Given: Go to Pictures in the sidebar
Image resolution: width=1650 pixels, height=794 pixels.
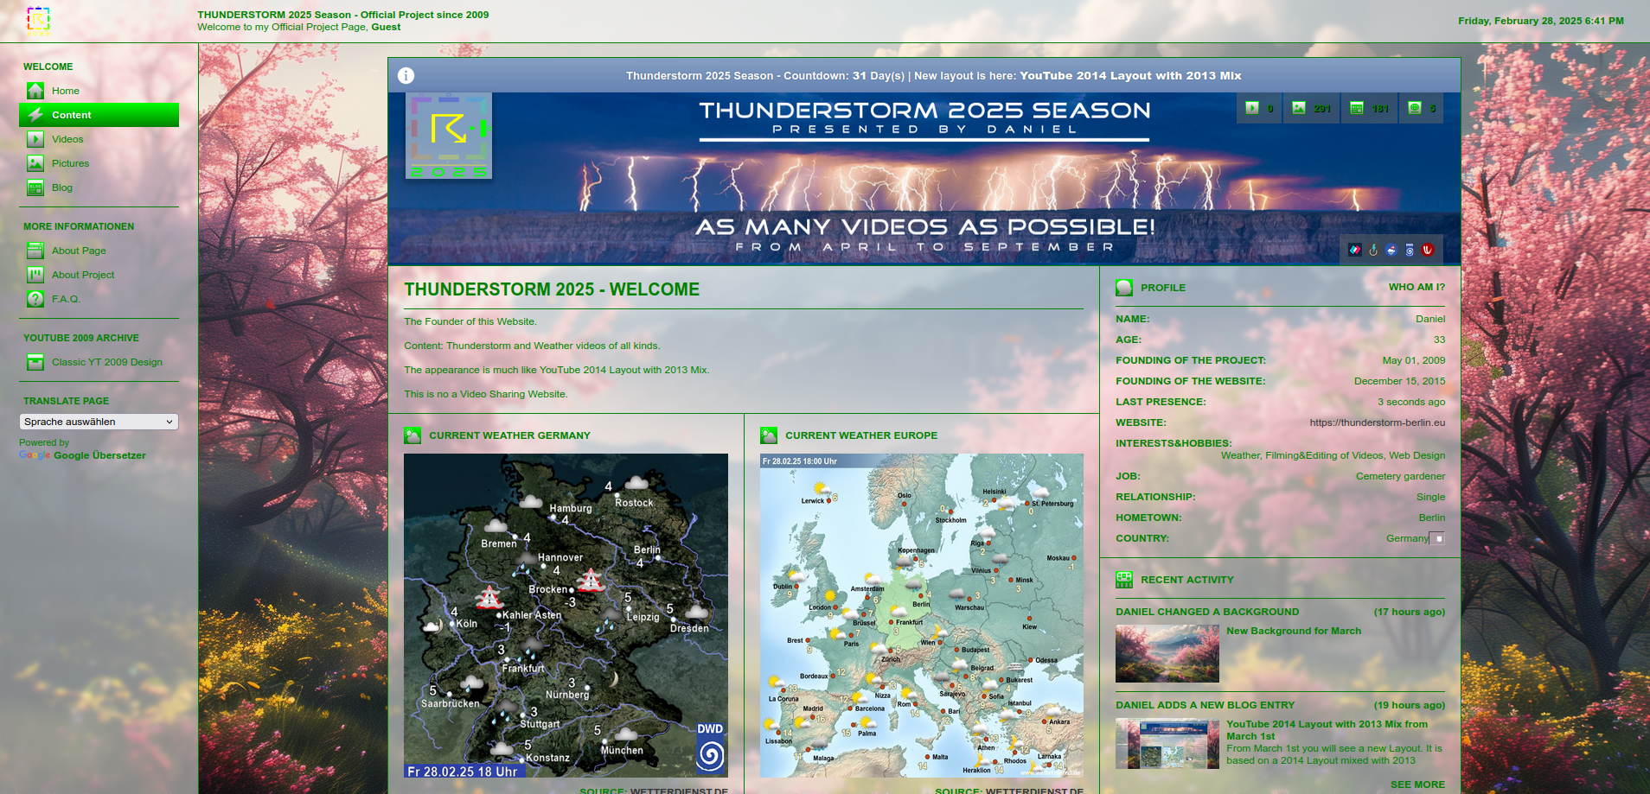Looking at the screenshot, I should (70, 163).
